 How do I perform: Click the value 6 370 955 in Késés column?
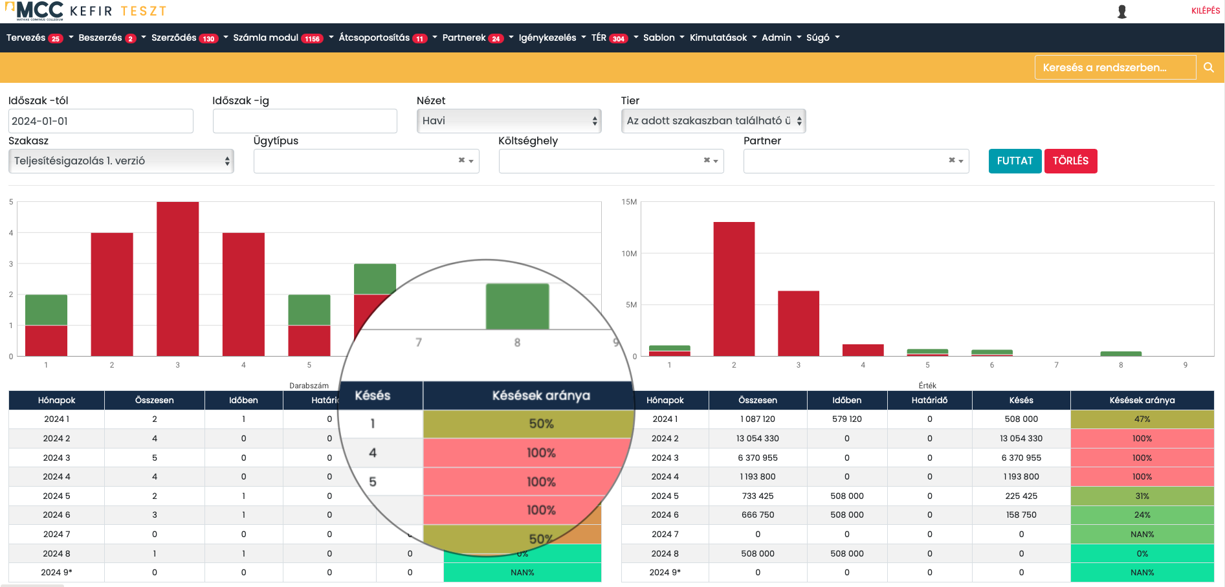pyautogui.click(x=1021, y=458)
